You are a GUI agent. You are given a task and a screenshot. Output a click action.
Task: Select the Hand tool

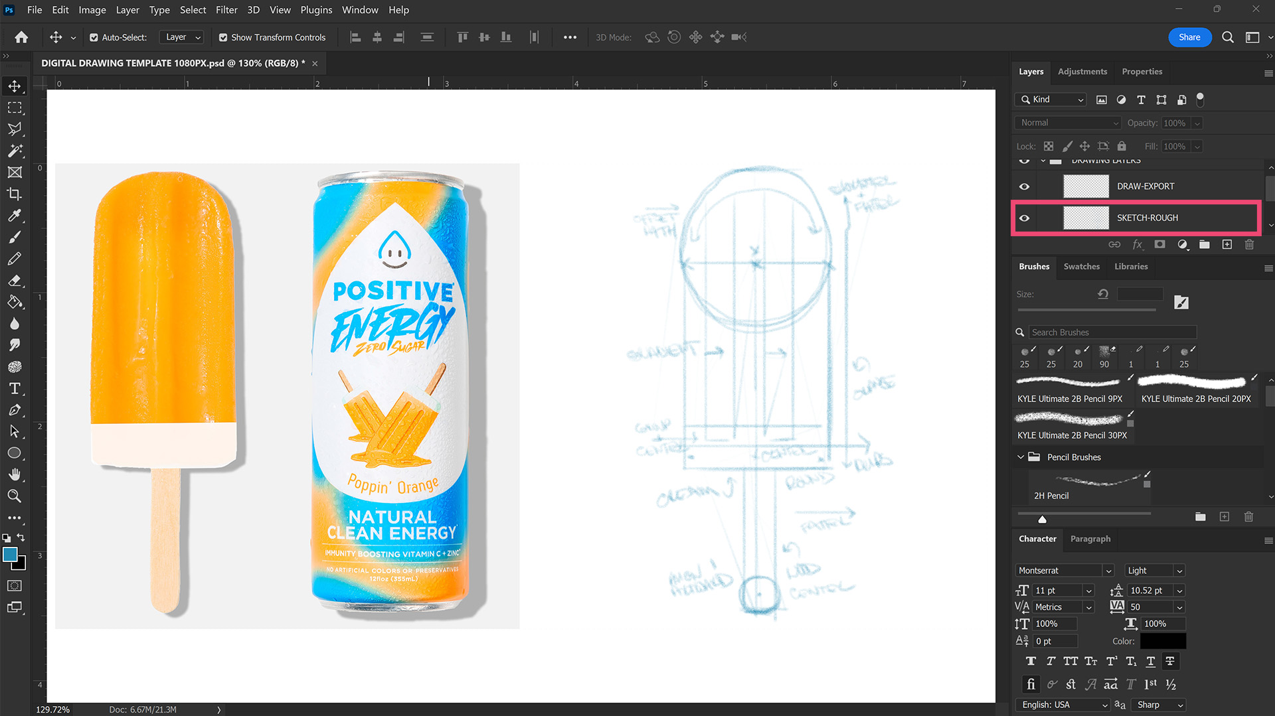click(15, 474)
